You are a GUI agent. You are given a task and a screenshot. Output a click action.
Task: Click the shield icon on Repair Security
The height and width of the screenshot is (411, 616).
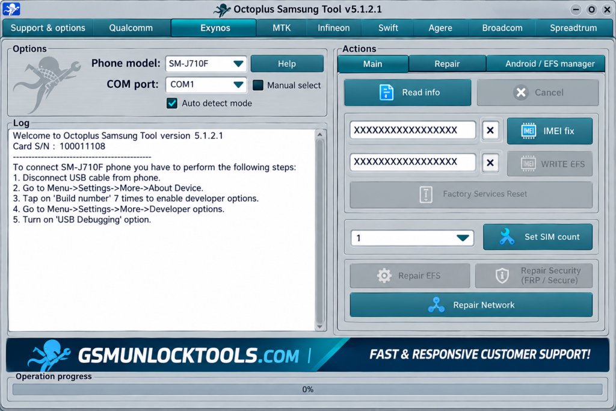pos(502,276)
